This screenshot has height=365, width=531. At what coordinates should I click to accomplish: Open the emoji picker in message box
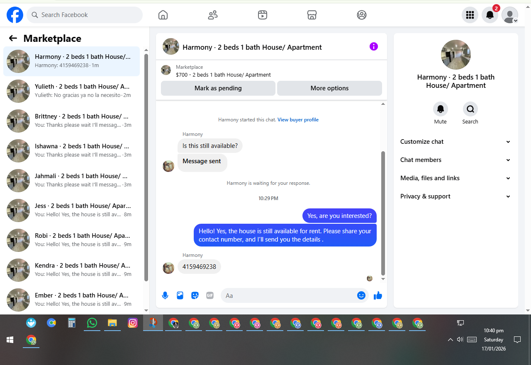361,295
